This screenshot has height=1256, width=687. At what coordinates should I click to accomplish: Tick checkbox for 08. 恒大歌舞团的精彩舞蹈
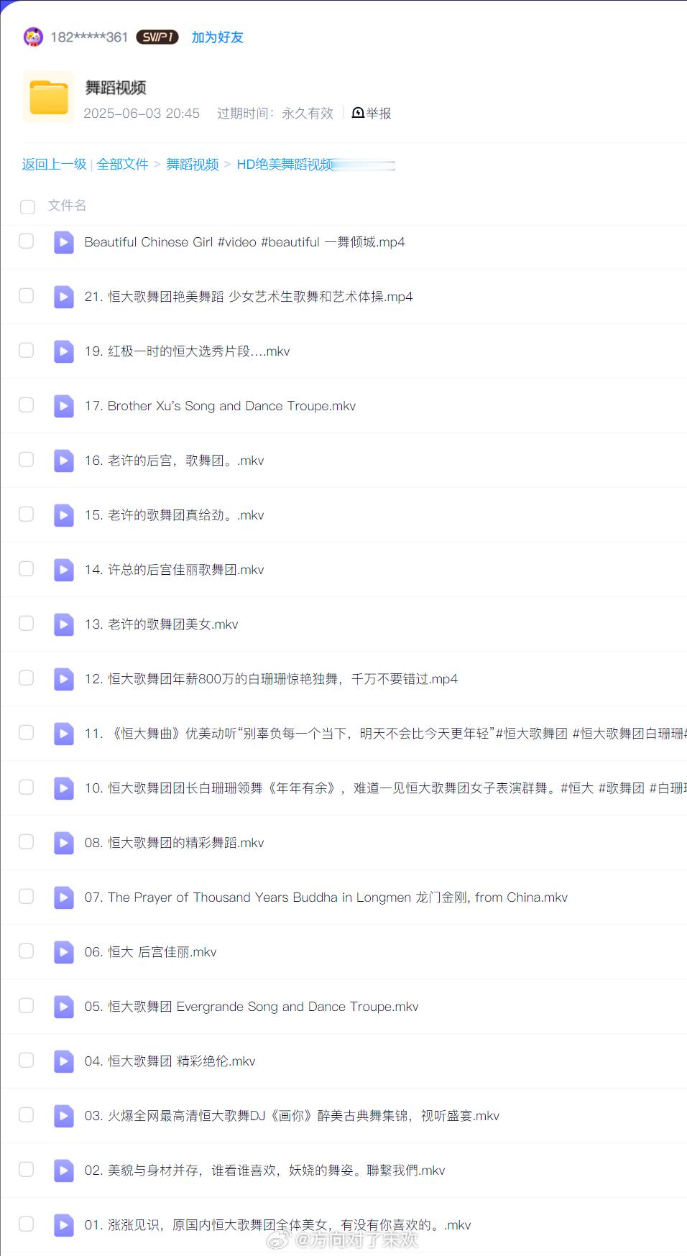27,841
